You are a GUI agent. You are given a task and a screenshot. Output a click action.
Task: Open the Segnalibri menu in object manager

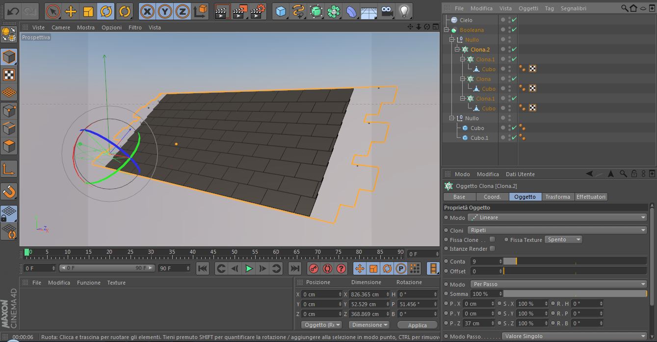pyautogui.click(x=573, y=8)
